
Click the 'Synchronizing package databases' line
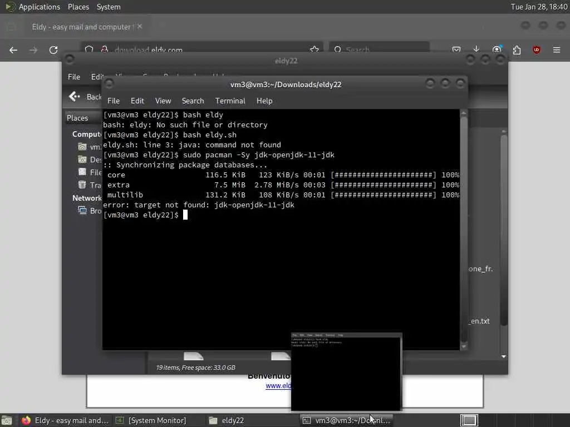(185, 165)
